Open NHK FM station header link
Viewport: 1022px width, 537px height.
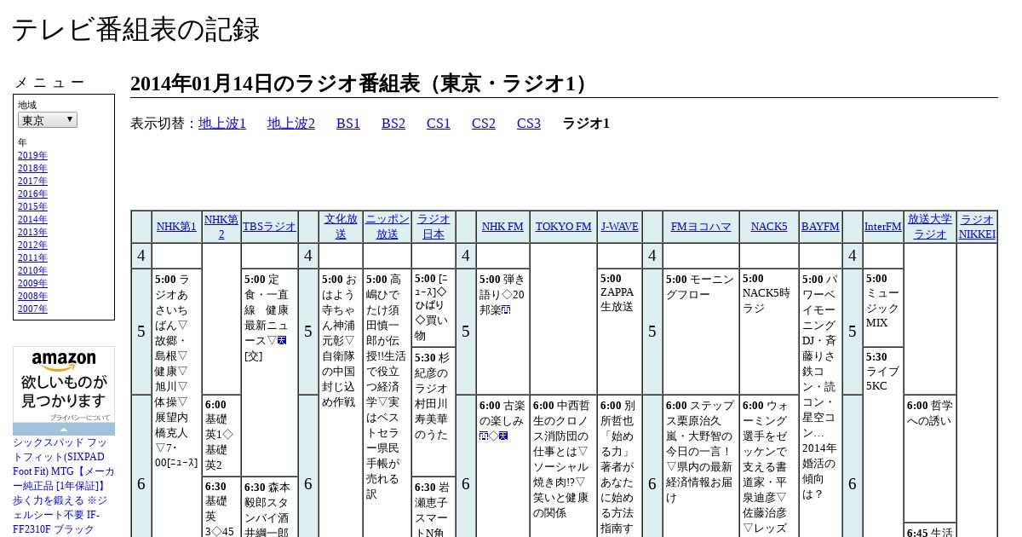pyautogui.click(x=502, y=227)
